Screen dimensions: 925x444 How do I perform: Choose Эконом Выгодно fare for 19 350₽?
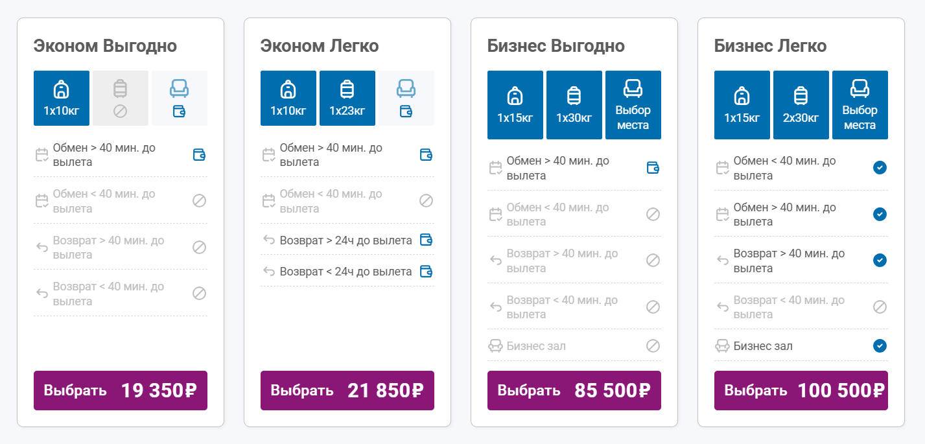pos(121,390)
